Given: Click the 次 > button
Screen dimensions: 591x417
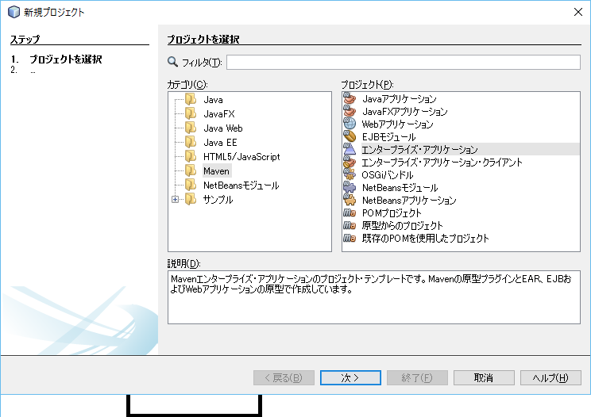Looking at the screenshot, I should pos(350,377).
